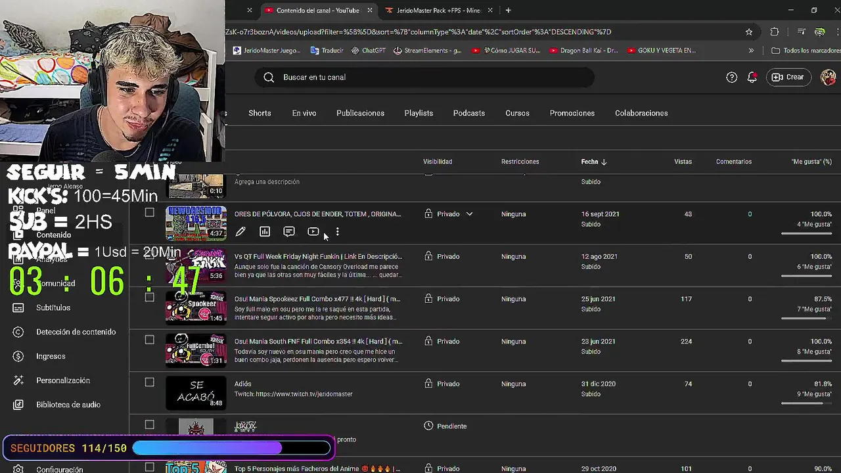Click the Subtítulos sidebar icon
The image size is (841, 473).
coord(18,307)
